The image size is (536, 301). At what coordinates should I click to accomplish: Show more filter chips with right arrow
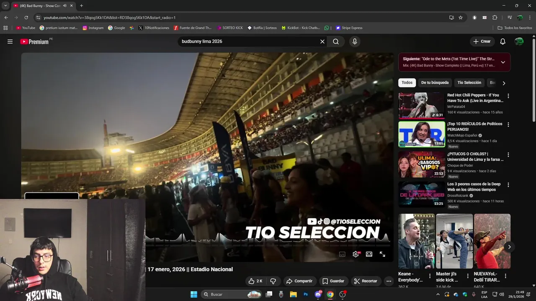pos(504,83)
